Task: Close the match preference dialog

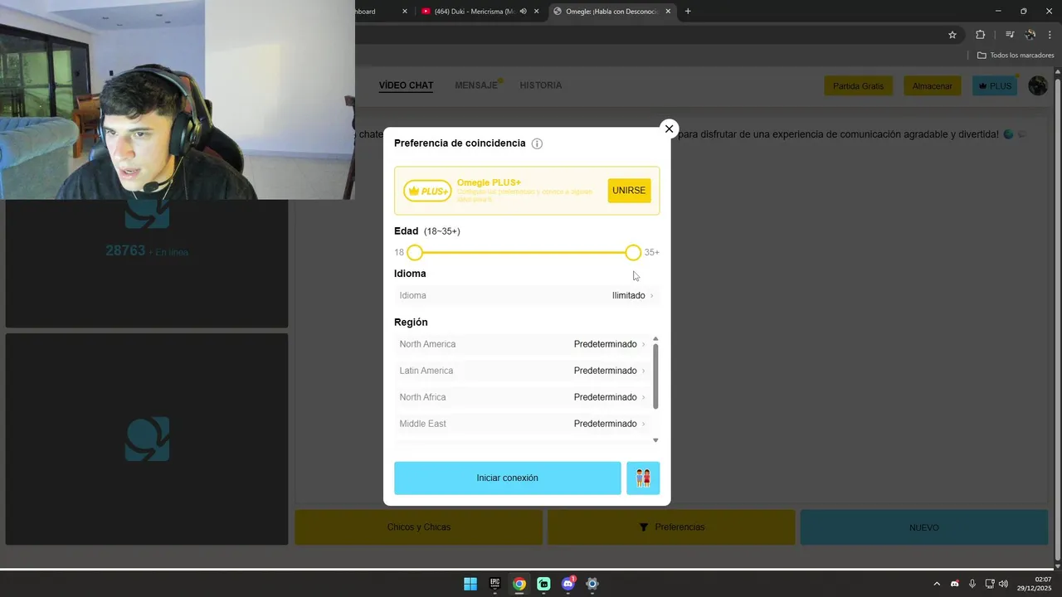Action: click(669, 129)
